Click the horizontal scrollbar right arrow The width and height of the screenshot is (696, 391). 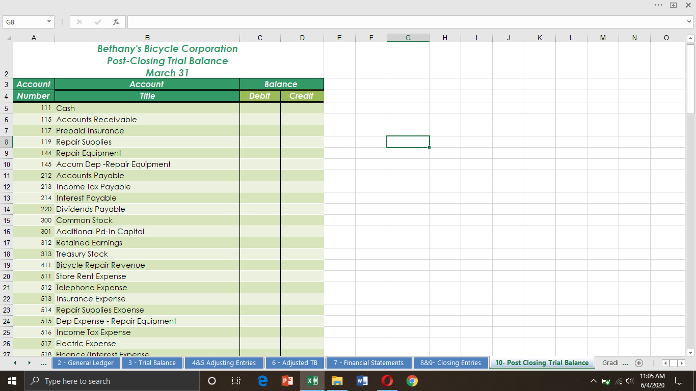[x=682, y=363]
